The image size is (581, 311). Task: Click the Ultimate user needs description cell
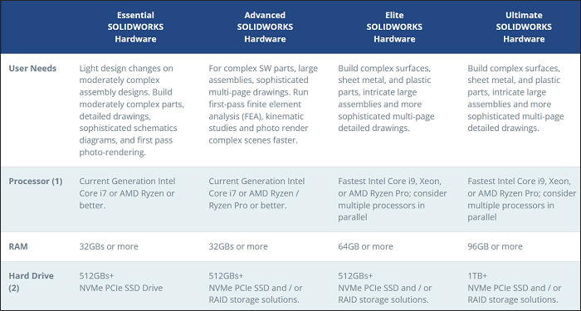click(x=515, y=98)
